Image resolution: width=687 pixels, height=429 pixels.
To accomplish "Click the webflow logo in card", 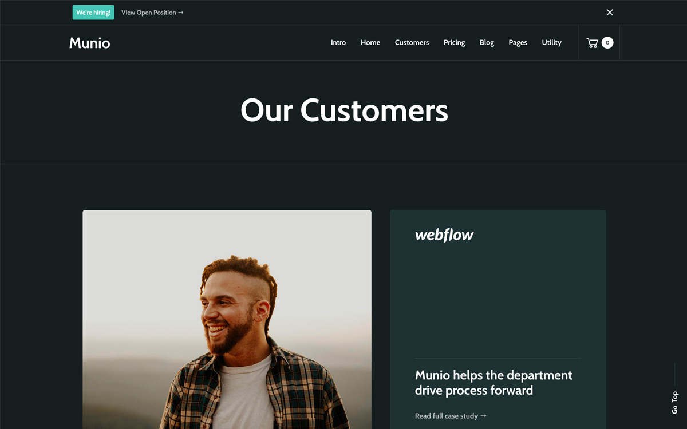I will click(444, 235).
